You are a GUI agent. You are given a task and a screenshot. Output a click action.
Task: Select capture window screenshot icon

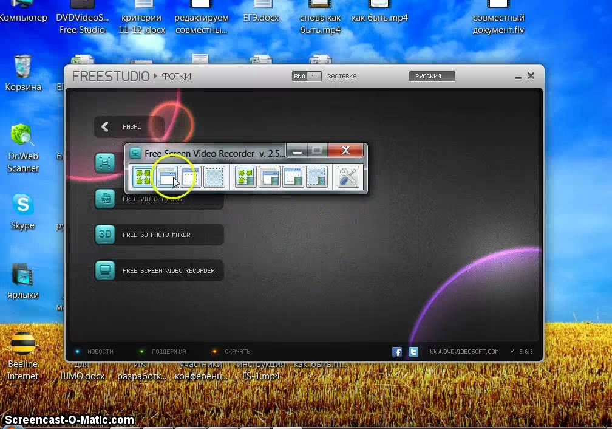click(168, 177)
